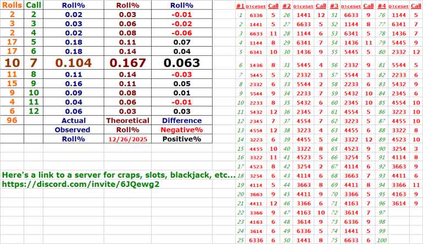Select the 'Difference' label cell
The image size is (423, 244).
point(182,120)
